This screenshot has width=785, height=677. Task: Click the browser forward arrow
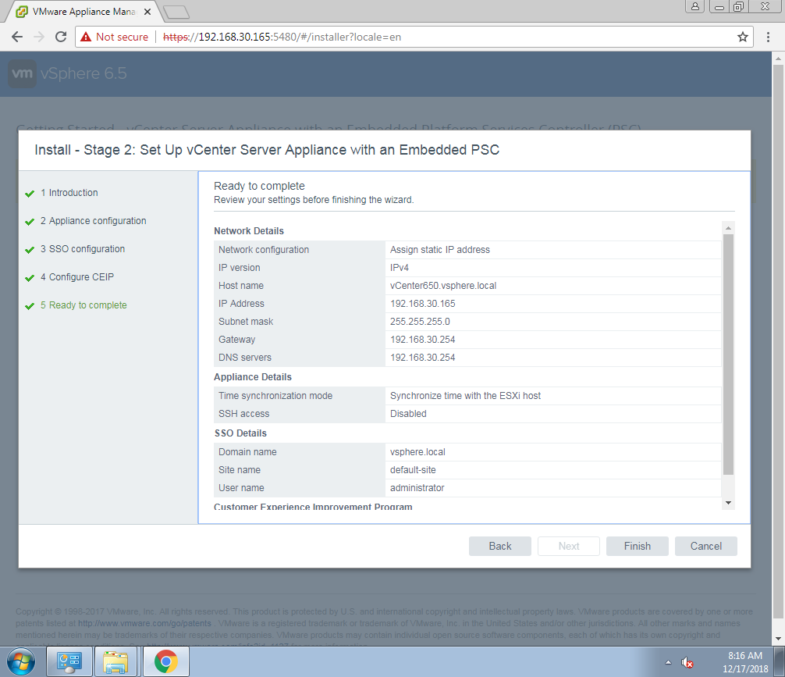click(39, 37)
